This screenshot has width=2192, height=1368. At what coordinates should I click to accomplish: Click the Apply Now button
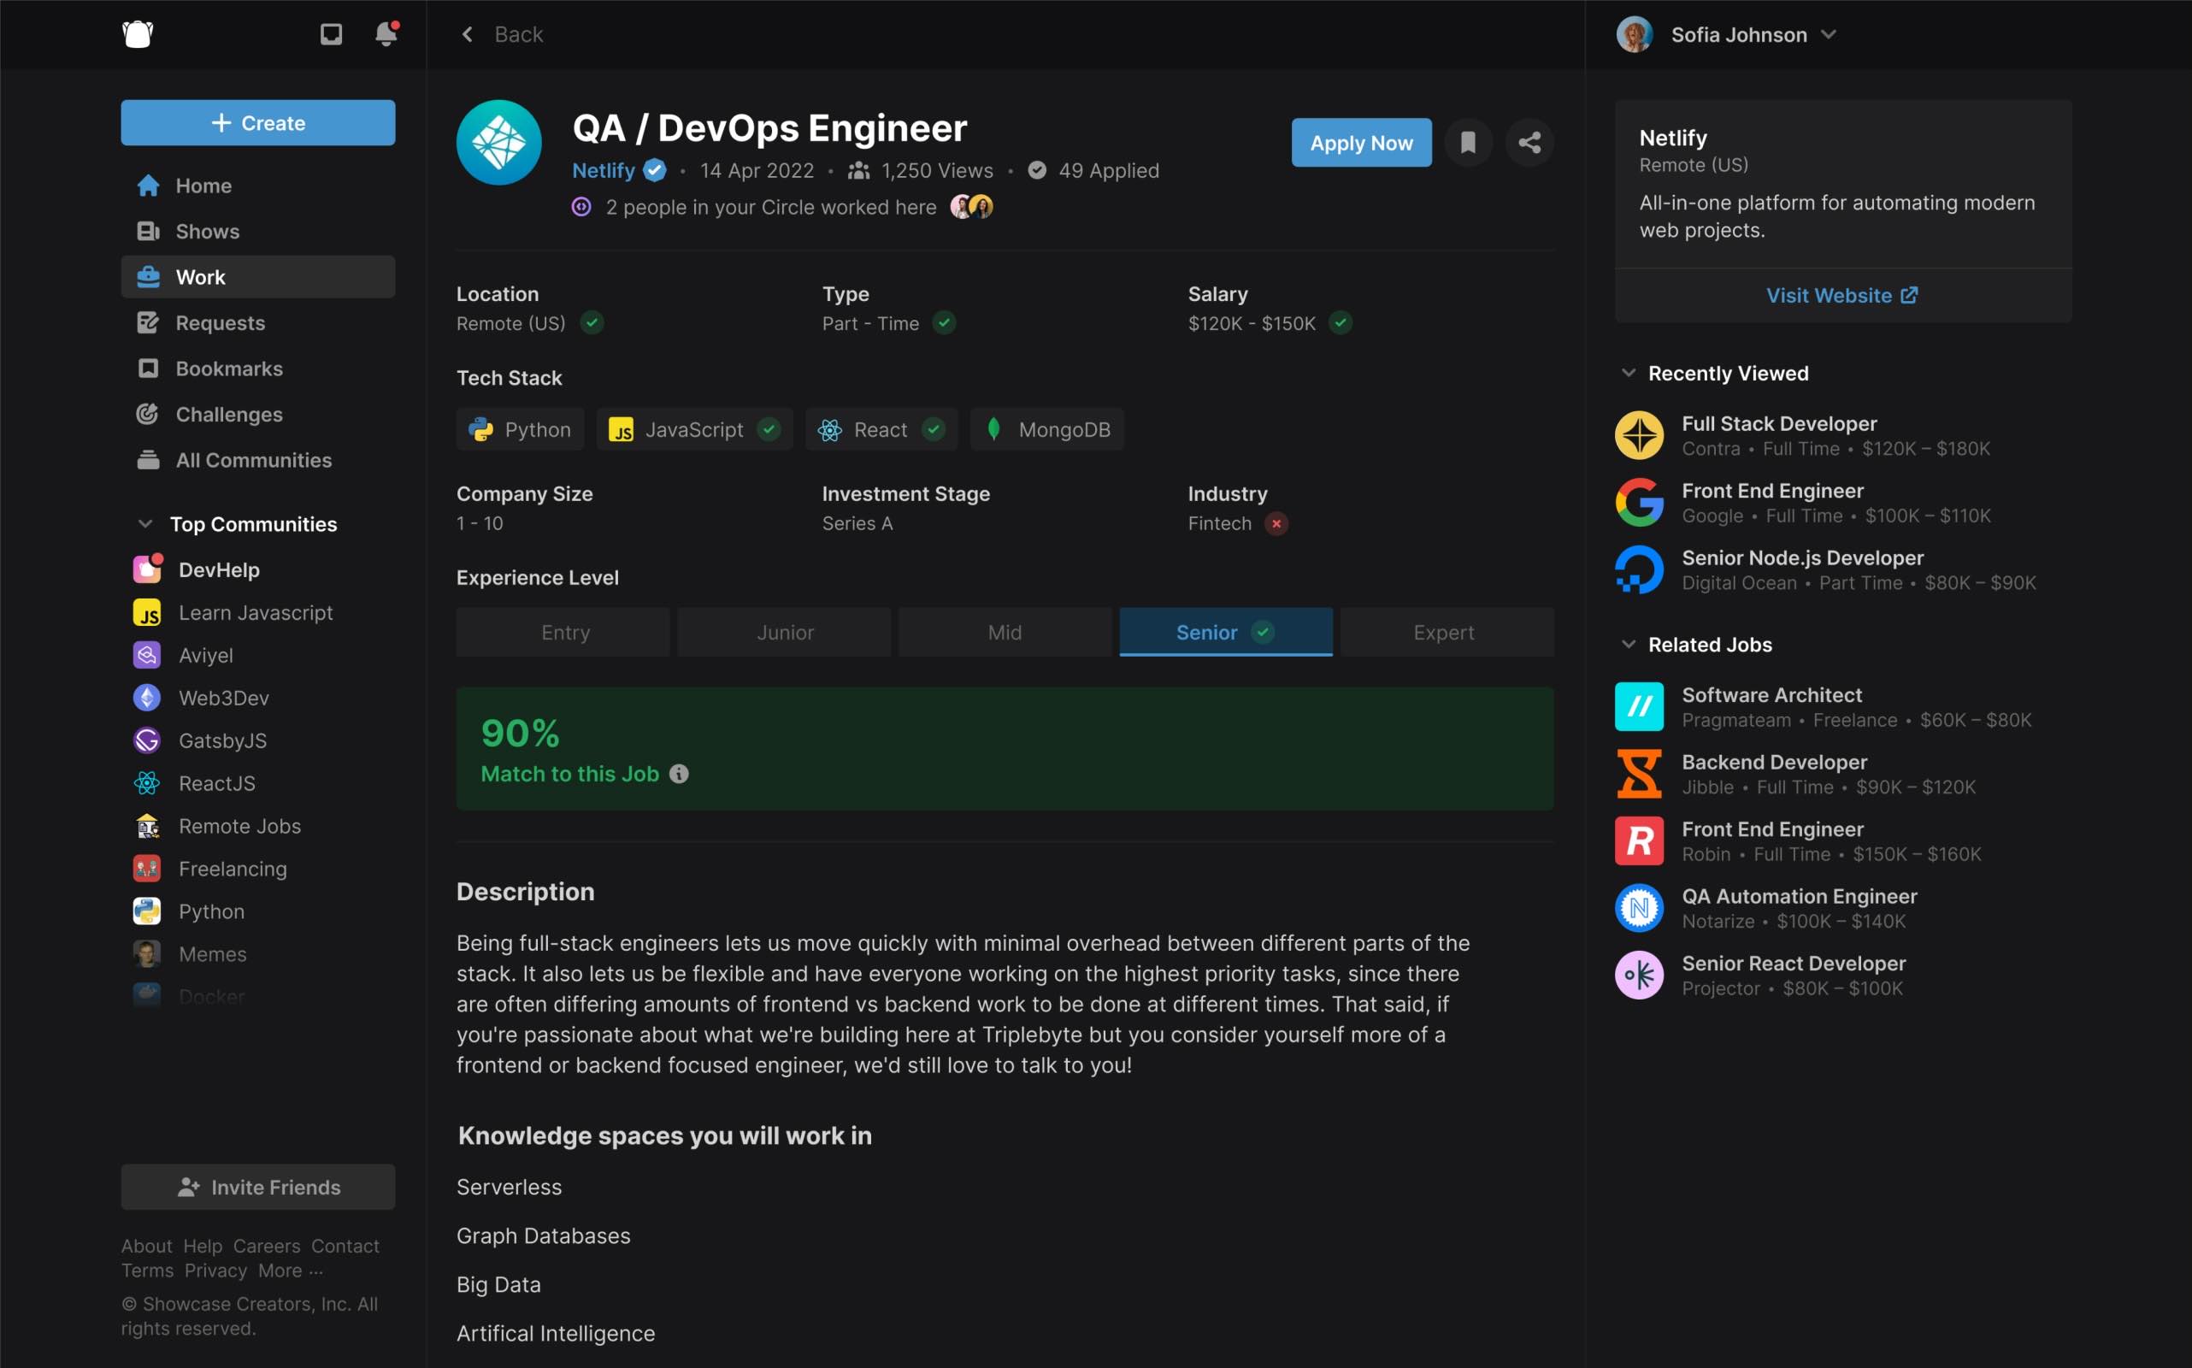[x=1361, y=142]
